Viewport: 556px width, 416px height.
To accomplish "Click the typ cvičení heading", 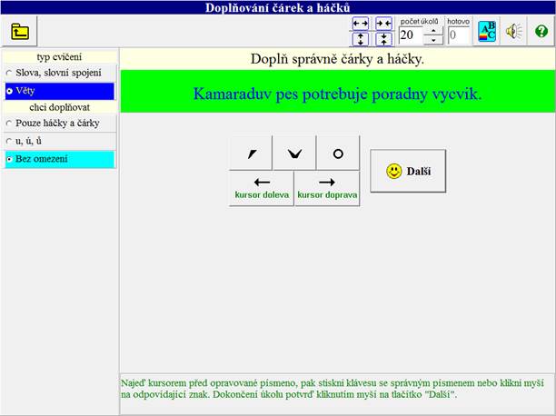I will [x=59, y=56].
